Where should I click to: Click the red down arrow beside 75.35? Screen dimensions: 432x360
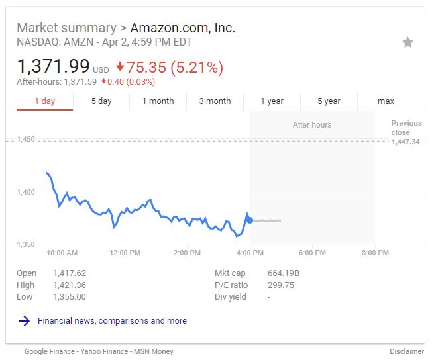pyautogui.click(x=120, y=67)
